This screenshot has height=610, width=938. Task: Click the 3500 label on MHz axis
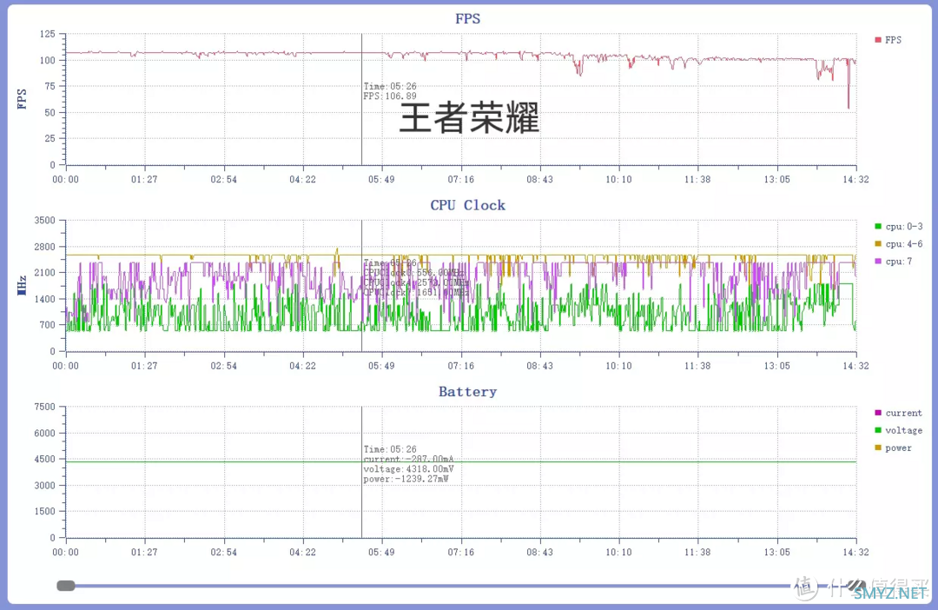[x=45, y=221]
